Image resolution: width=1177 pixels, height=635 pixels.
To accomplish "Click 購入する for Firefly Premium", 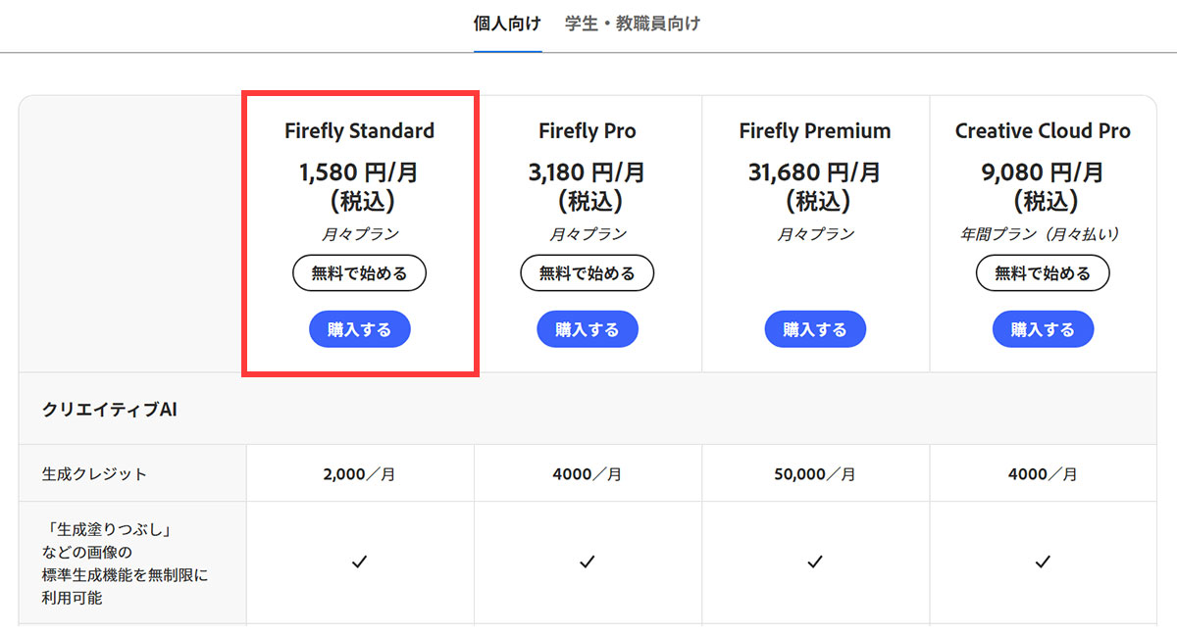I will click(814, 328).
